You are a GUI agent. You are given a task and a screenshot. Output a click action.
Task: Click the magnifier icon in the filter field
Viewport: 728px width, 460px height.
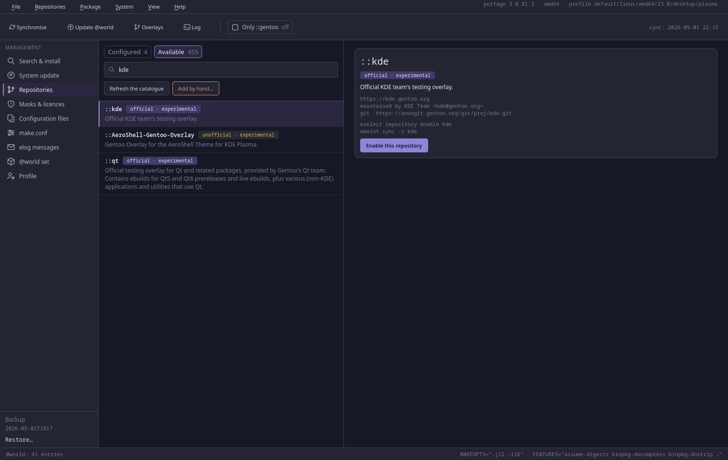tap(112, 69)
